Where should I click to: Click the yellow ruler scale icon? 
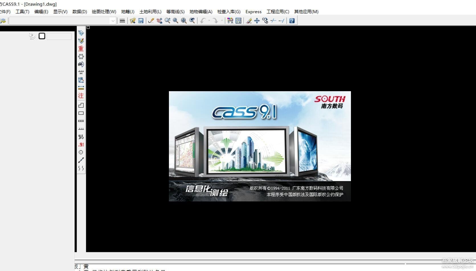pos(81,88)
